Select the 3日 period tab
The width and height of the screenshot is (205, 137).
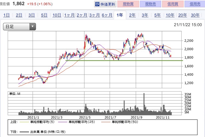pos(31,15)
